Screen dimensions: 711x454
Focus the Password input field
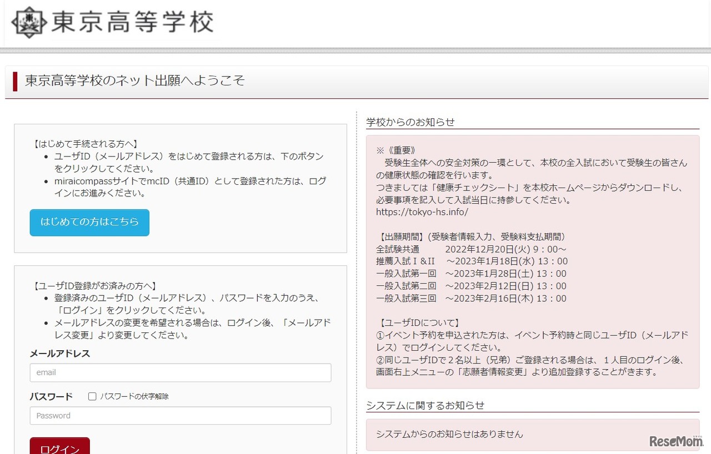(x=181, y=416)
